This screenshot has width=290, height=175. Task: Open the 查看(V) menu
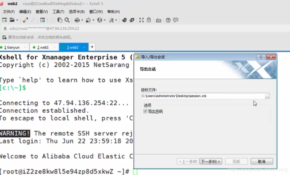click(x=42, y=12)
